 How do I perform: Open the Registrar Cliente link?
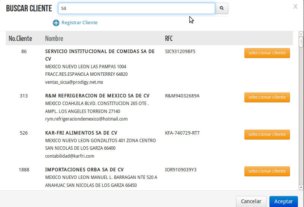tap(79, 23)
